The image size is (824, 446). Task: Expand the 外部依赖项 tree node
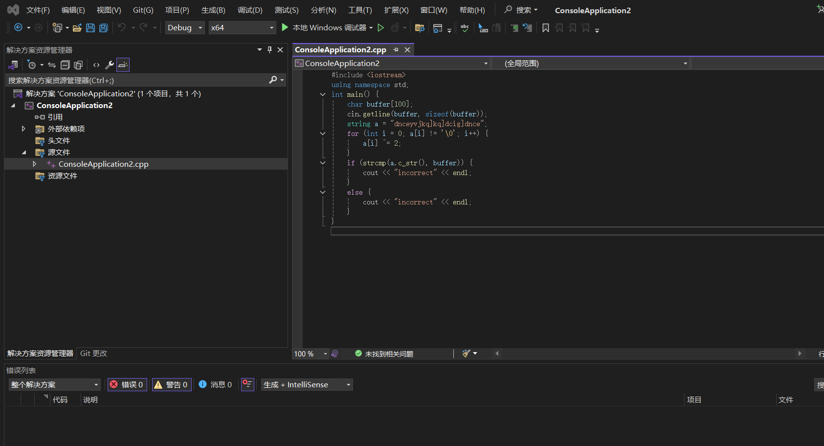(23, 129)
